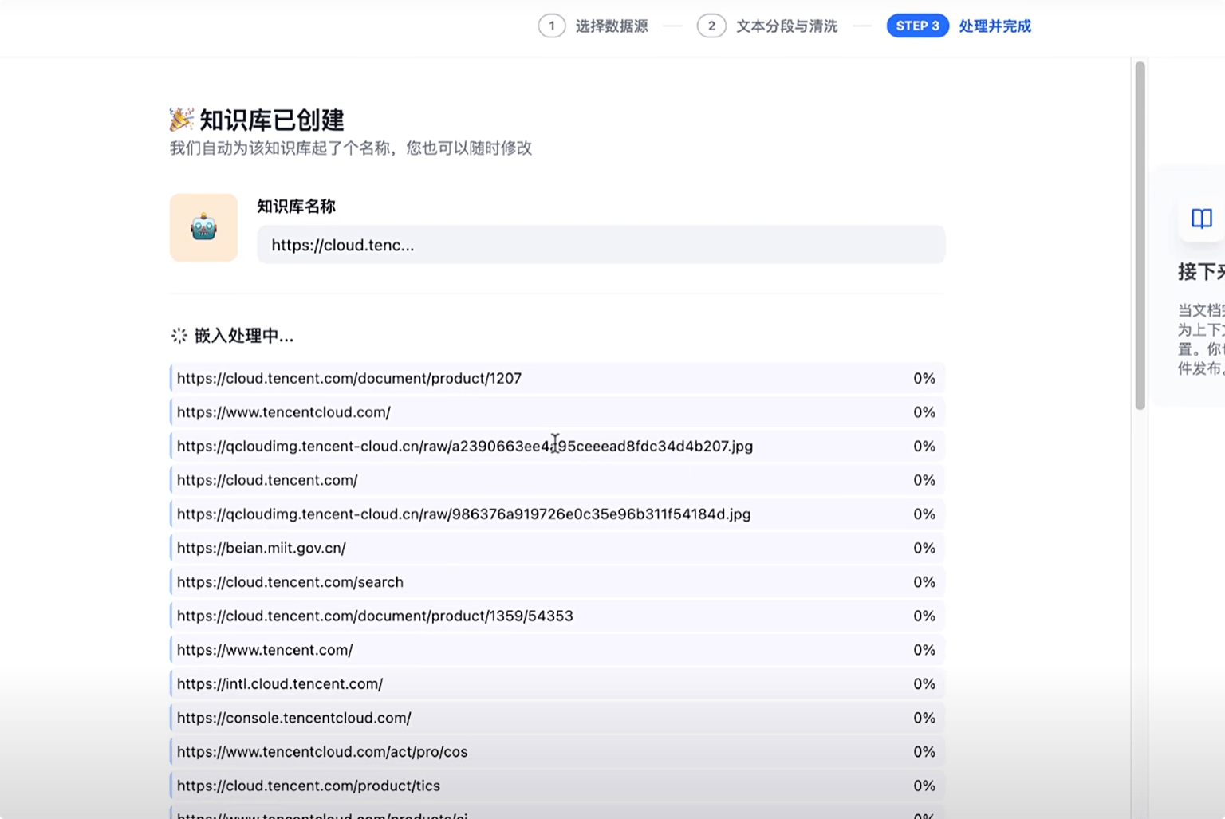Open the 文本分段与清洗 step
The image size is (1225, 819).
tap(786, 26)
